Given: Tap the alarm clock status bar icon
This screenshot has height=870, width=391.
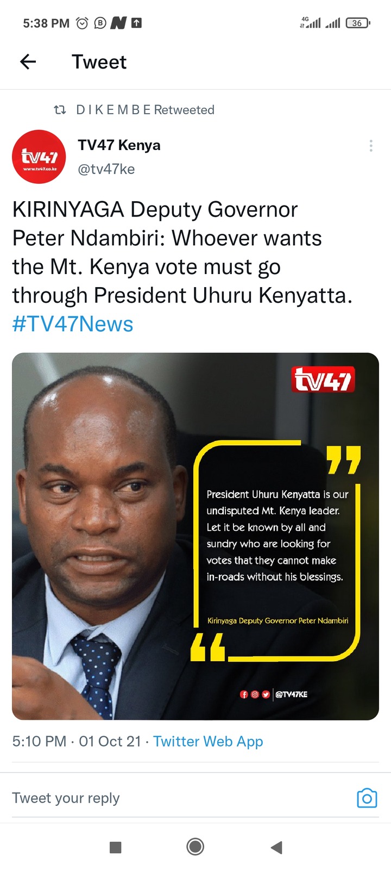Looking at the screenshot, I should point(82,23).
